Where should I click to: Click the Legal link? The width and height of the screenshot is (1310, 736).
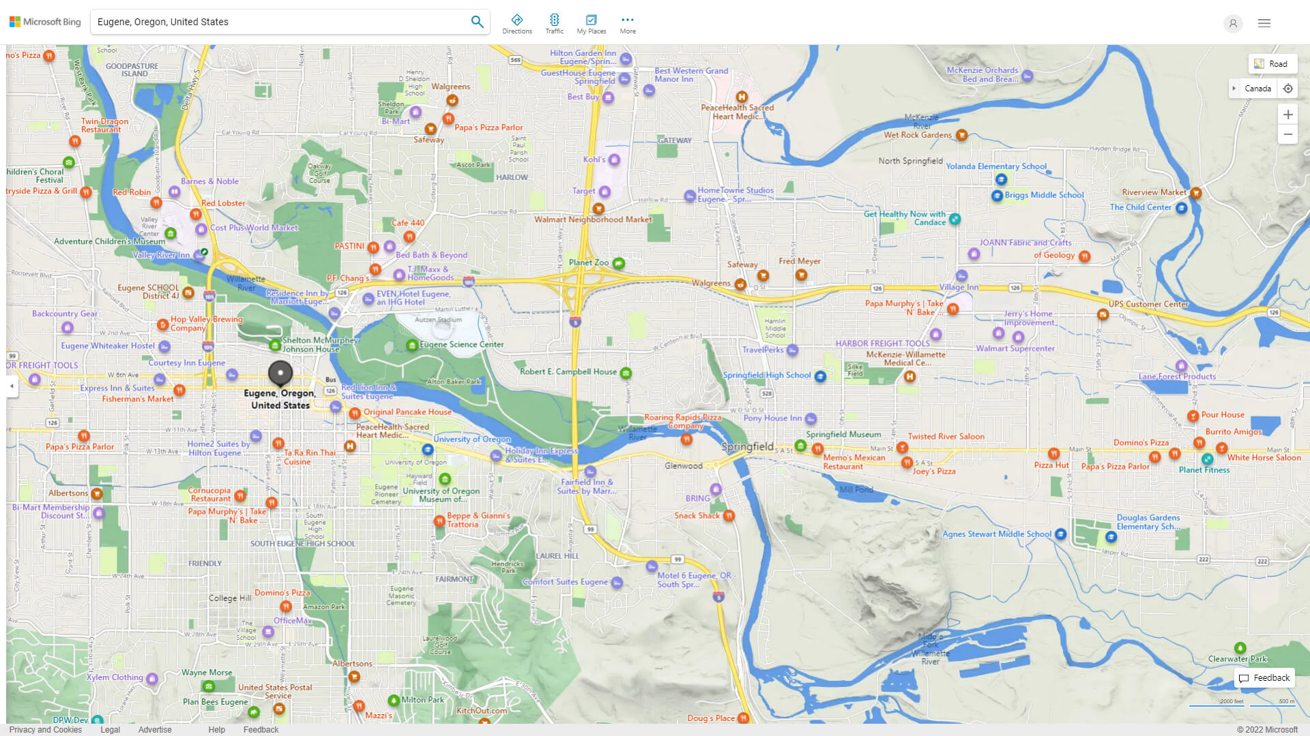click(110, 729)
